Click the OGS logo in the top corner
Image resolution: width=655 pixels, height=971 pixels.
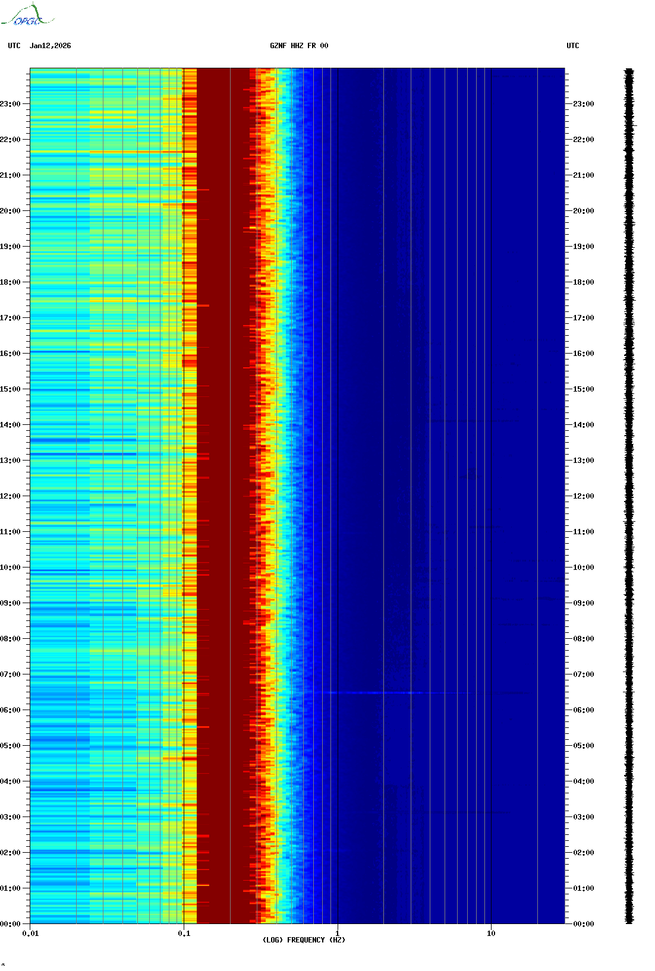27,16
